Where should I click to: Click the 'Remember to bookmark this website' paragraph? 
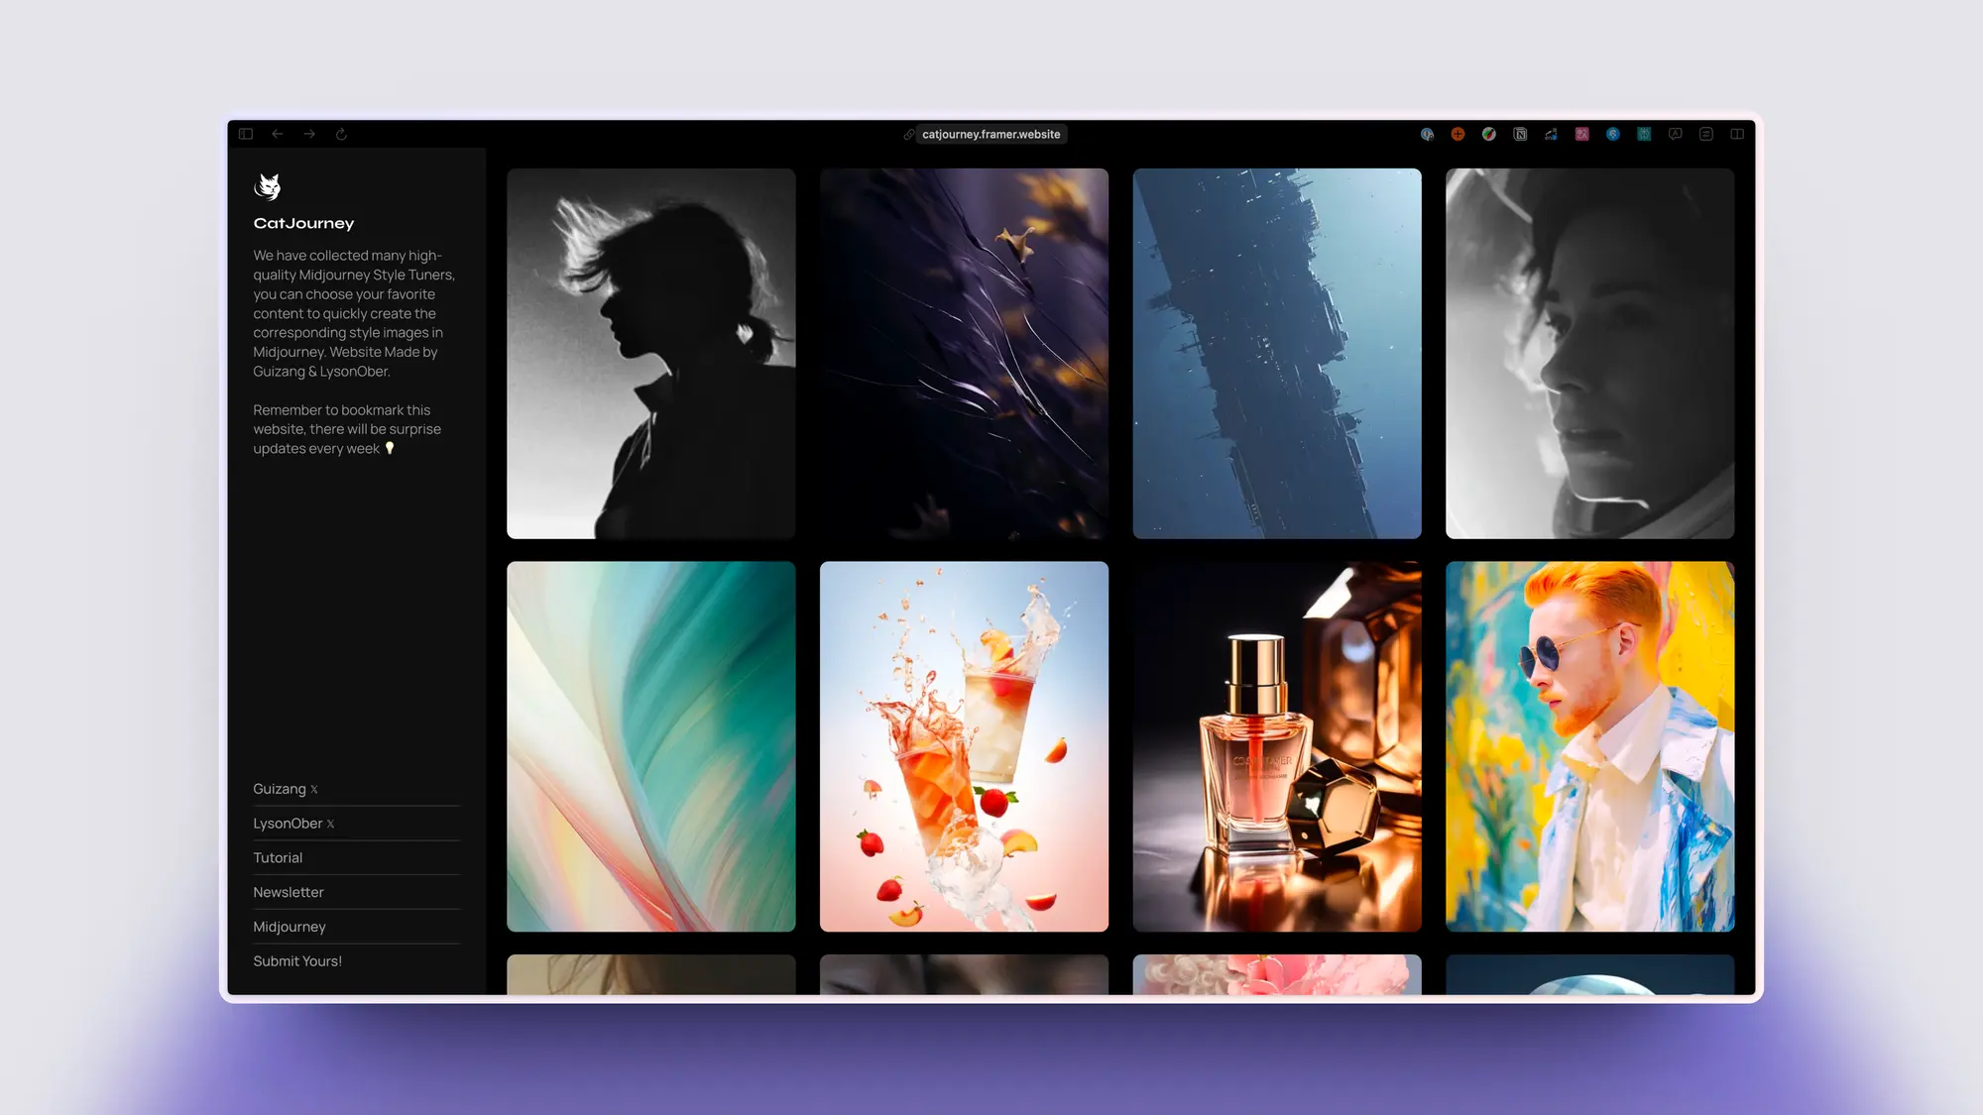tap(347, 429)
